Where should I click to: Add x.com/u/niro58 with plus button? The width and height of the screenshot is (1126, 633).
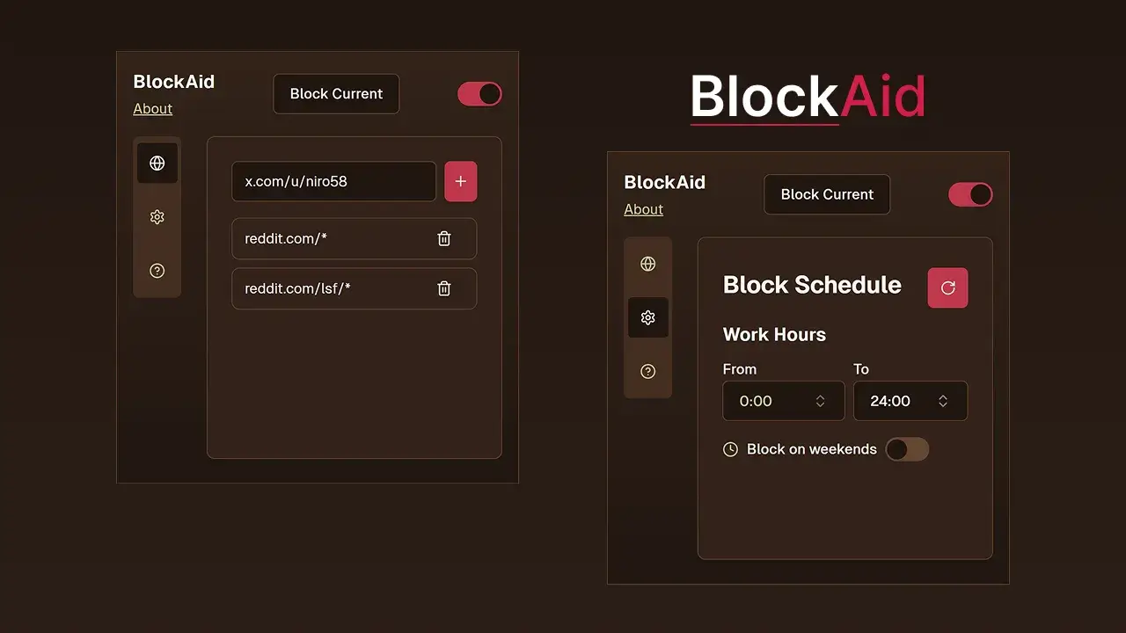click(x=461, y=181)
